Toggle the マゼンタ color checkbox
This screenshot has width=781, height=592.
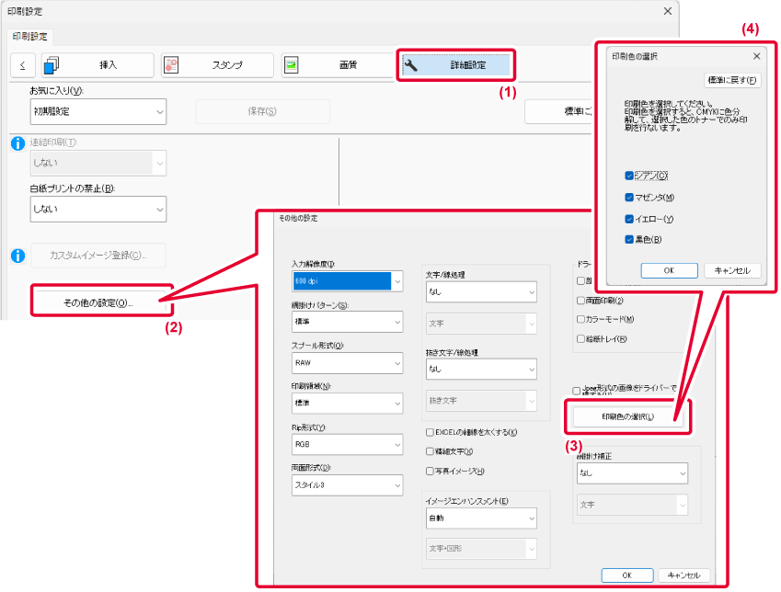point(629,197)
